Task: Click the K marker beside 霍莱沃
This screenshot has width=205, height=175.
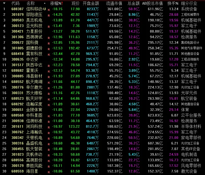Action: (x=49, y=71)
